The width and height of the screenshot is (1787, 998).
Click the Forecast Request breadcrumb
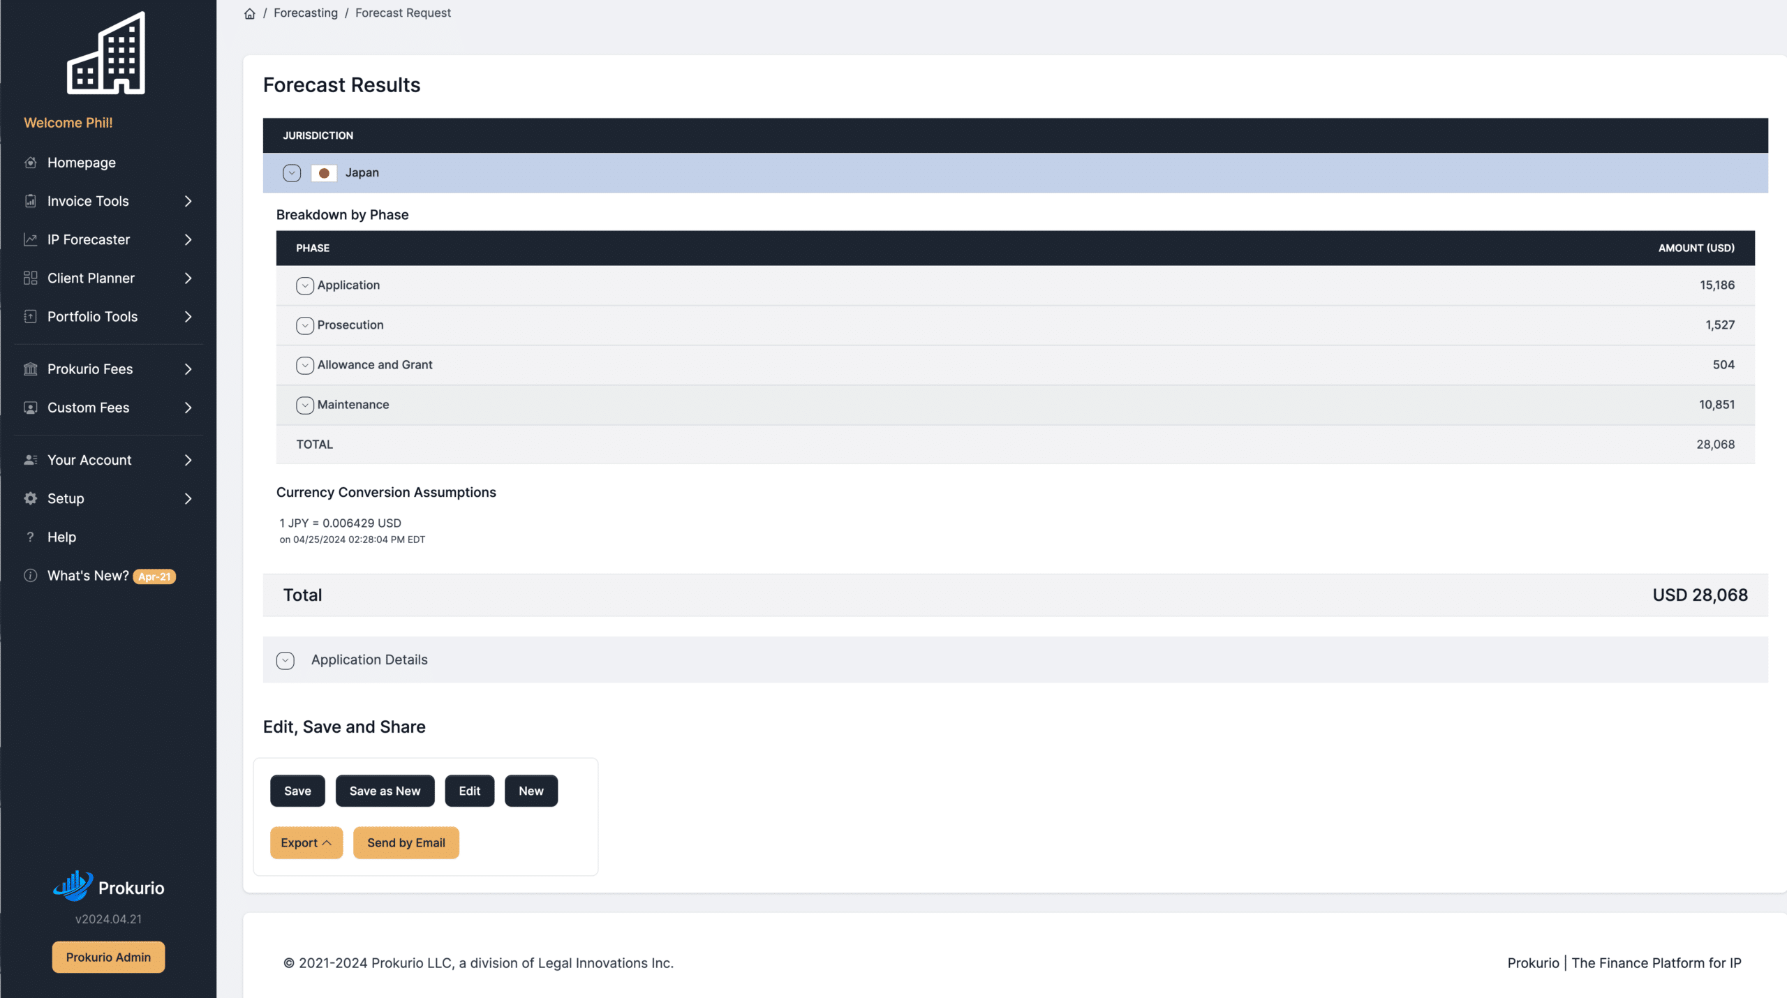point(403,13)
